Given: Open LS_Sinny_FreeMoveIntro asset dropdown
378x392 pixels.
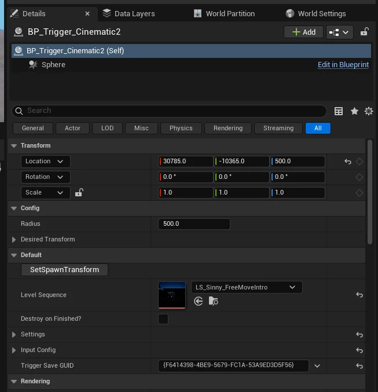Looking at the screenshot, I should [247, 287].
